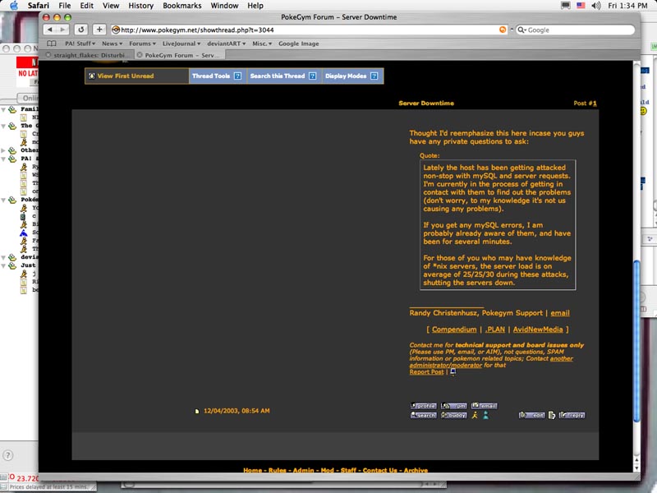Click the Report Post link

coord(426,372)
